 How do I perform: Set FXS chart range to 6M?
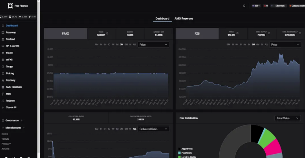click(258, 45)
